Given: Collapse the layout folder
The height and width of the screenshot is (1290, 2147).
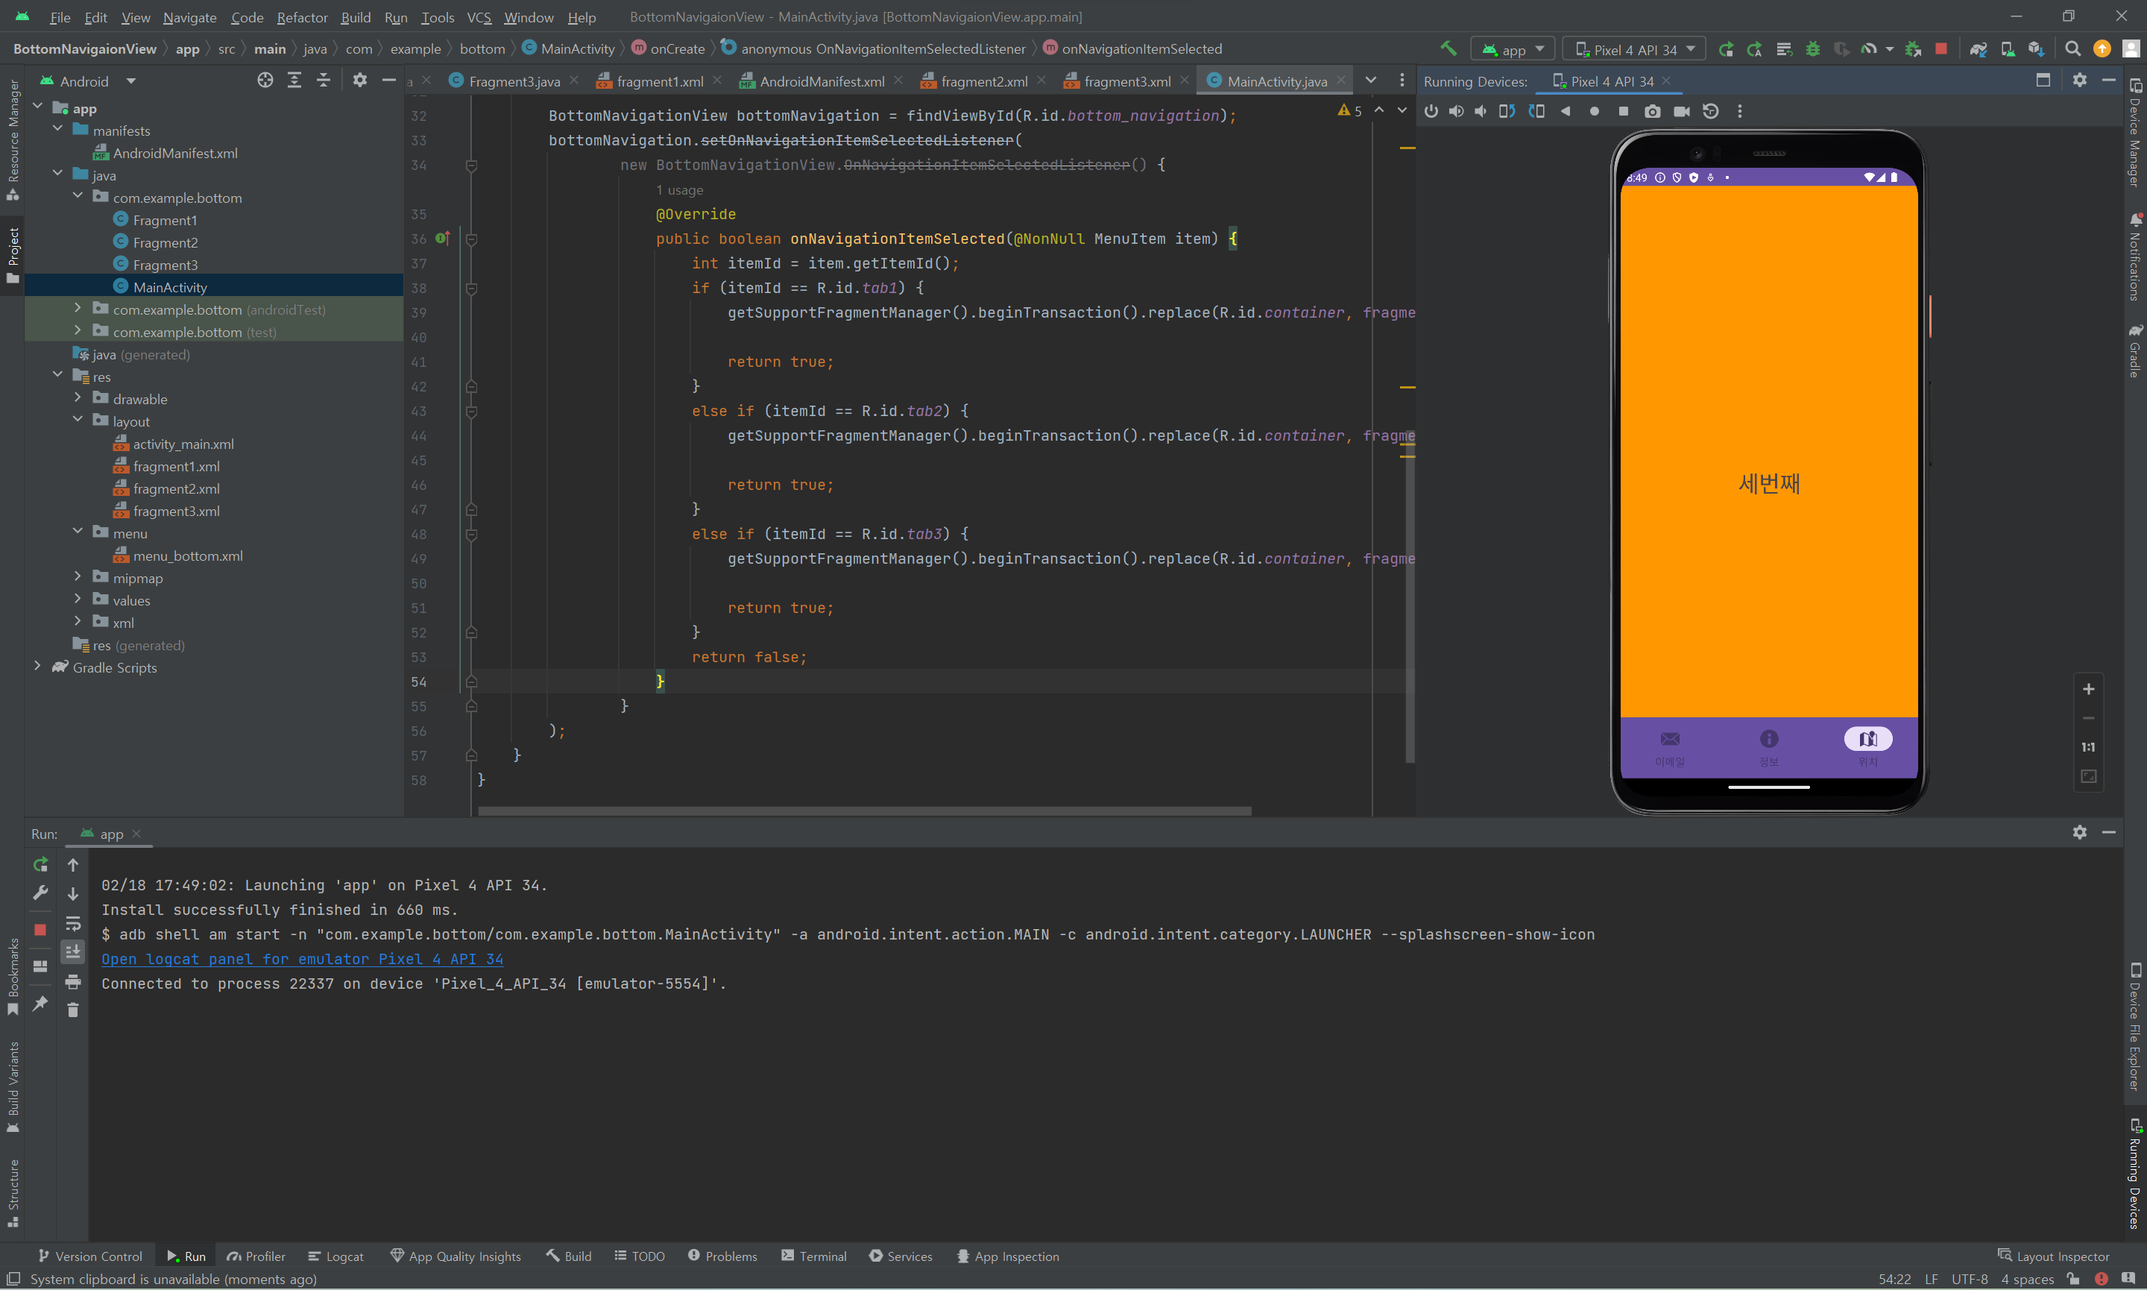Looking at the screenshot, I should point(78,421).
